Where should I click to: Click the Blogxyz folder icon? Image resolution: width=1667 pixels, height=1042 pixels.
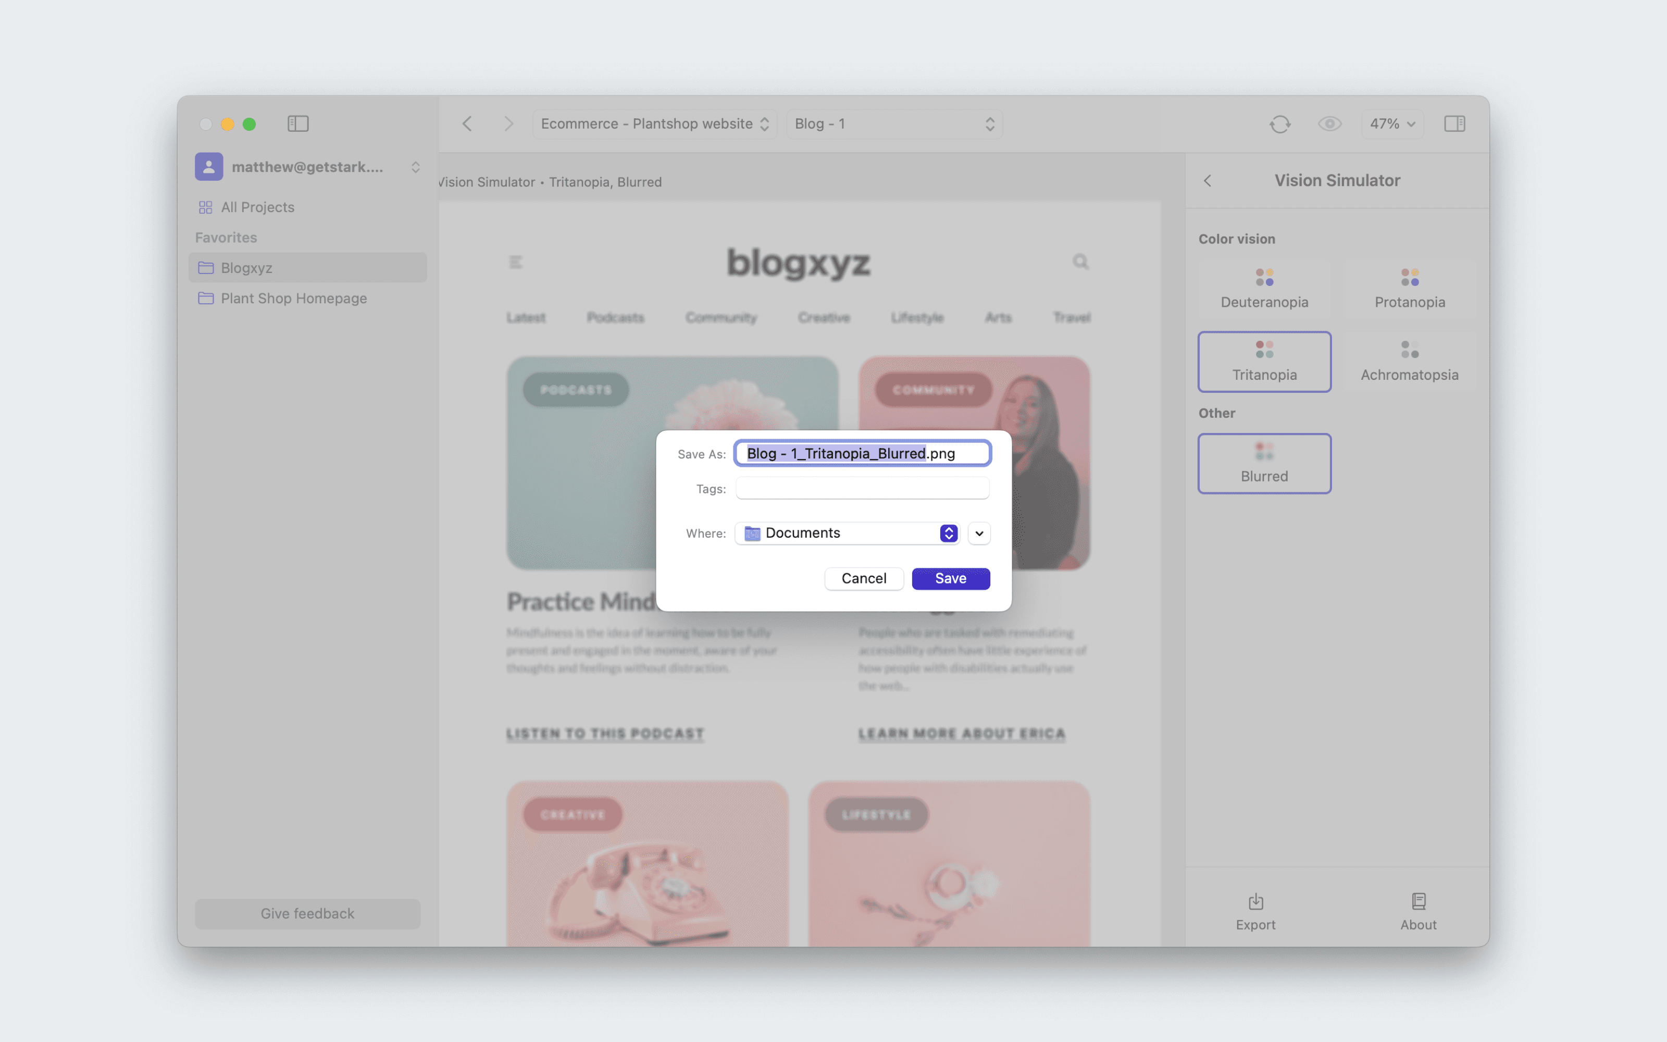[205, 267]
